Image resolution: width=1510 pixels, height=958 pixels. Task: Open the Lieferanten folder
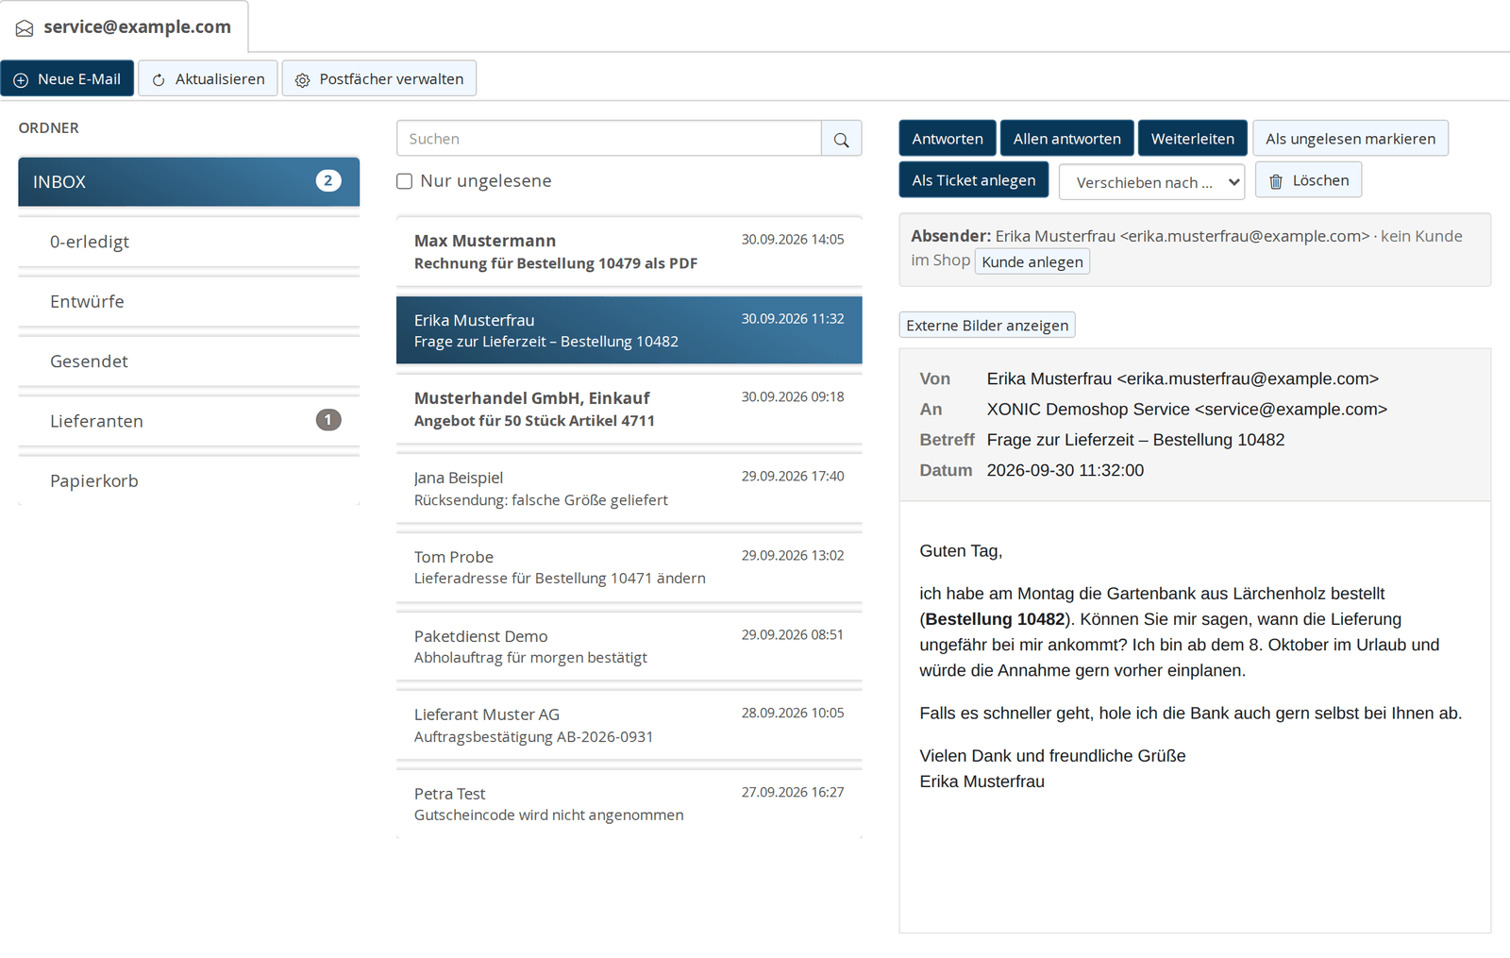point(189,421)
